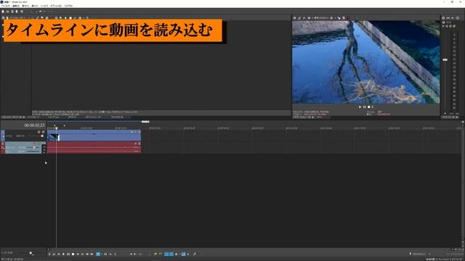Toggle Mute on the video track header
465x261 pixels.
[x=39, y=132]
